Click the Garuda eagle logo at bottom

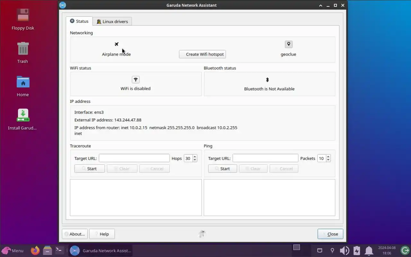pyautogui.click(x=202, y=234)
